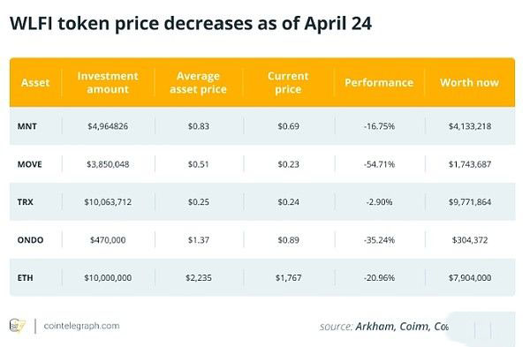530x347 pixels.
Task: Click ONDO current price $0.89
Action: [x=288, y=240]
